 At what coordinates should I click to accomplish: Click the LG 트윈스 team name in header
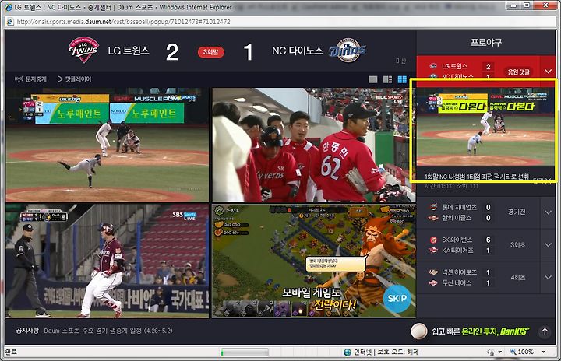click(129, 51)
